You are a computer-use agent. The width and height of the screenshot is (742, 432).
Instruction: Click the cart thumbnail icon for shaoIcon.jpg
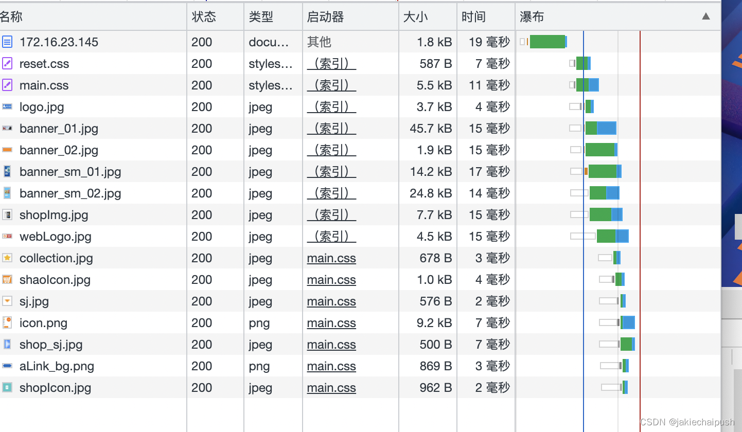(x=7, y=279)
